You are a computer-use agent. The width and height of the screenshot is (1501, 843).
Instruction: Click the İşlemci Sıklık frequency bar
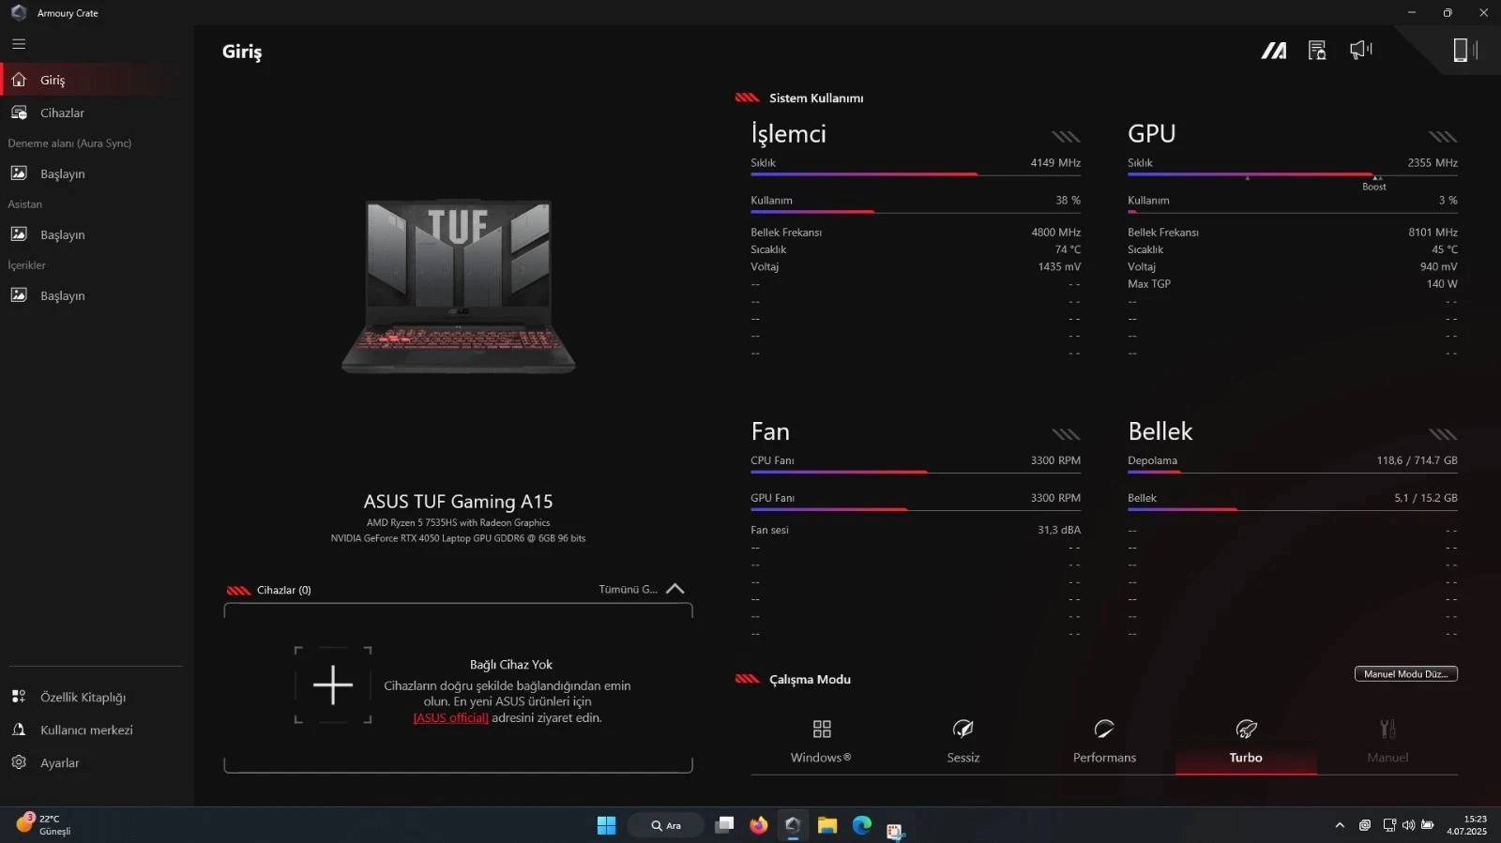(x=916, y=174)
